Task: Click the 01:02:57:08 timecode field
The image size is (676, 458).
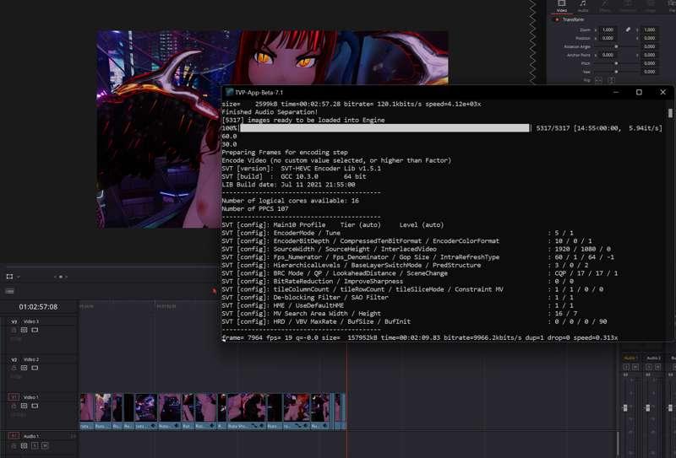Action: point(38,307)
